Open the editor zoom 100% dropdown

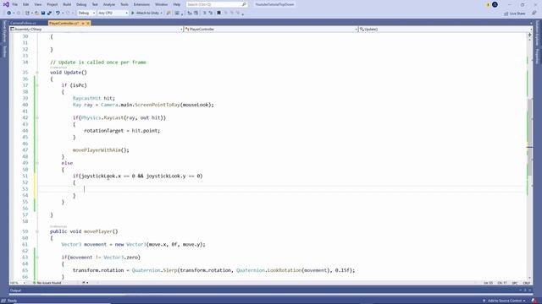(x=18, y=283)
